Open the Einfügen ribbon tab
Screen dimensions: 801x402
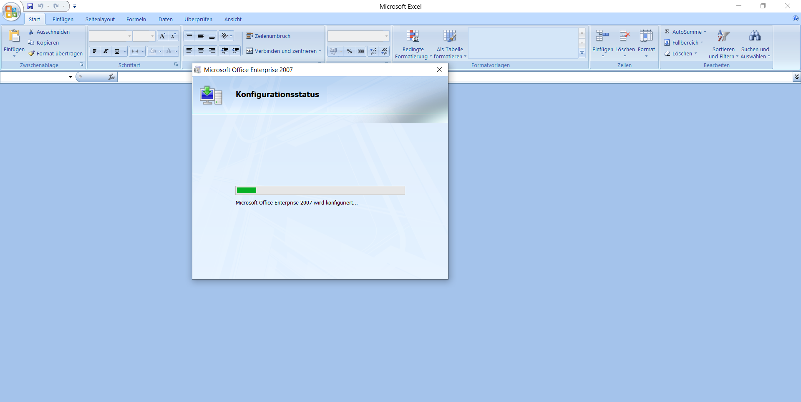(63, 19)
